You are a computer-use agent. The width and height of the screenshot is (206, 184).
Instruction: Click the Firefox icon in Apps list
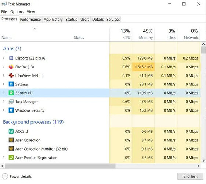coord(11,67)
